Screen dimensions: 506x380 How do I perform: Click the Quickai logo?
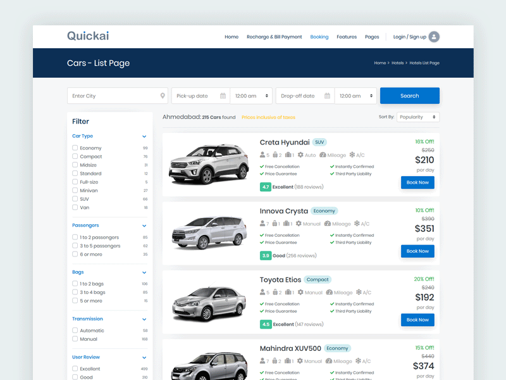point(88,36)
